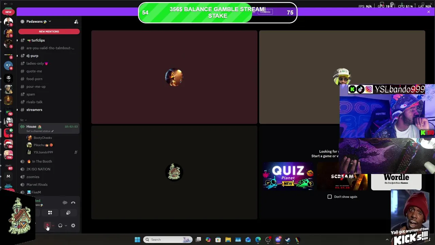Viewport: 435px width, 245px height.
Task: Open noise suppression waveform icon
Action: pos(65,203)
